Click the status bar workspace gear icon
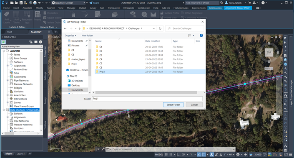294x158 pixels. pyautogui.click(x=238, y=154)
